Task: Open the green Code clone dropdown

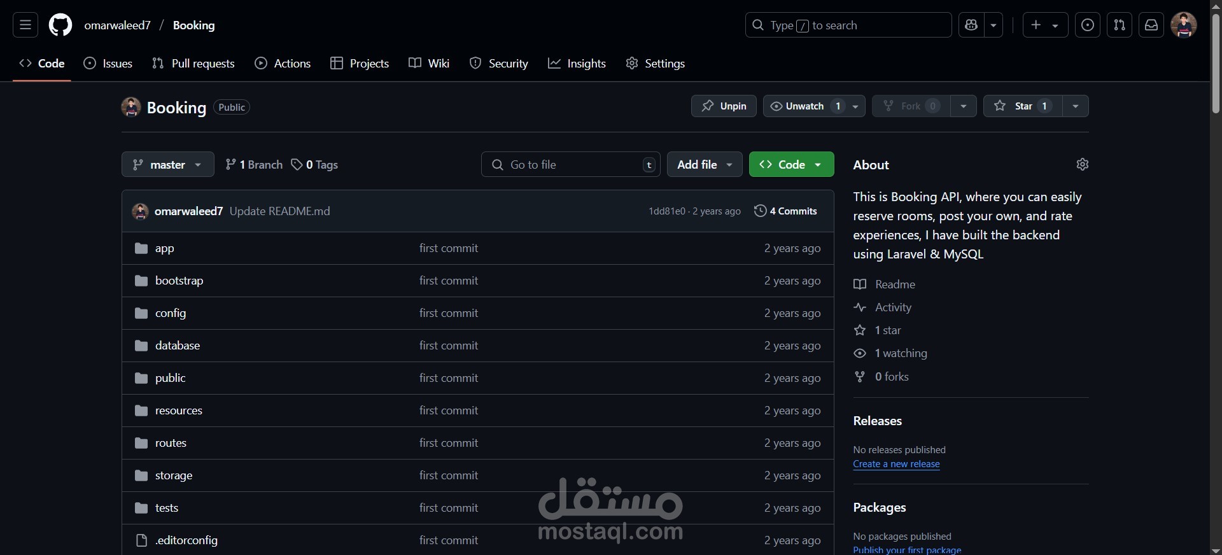Action: click(791, 164)
